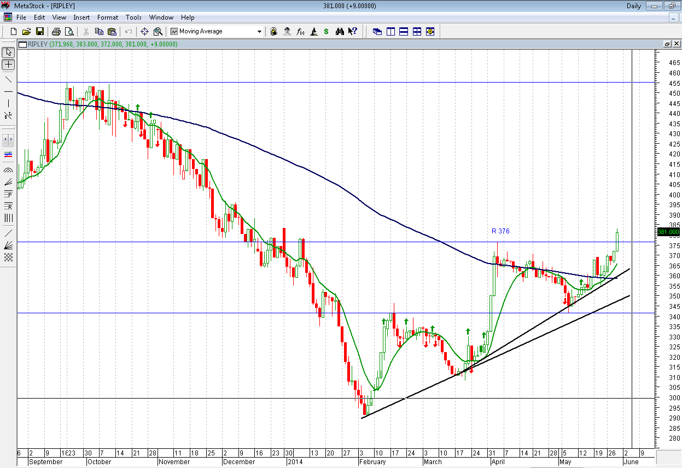Click the MetaStock document menu icon
682x468 pixels.
tap(8, 17)
